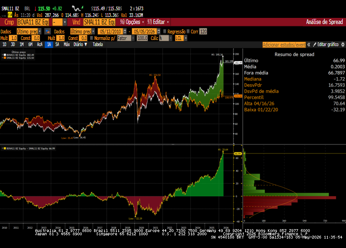The image size is (346, 248).
Task: Click the Adicionar estudos/eventos field
Action: [284, 45]
